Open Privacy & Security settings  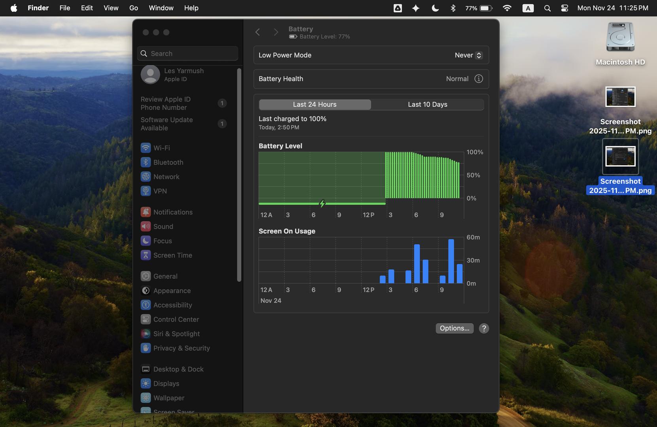(x=181, y=348)
